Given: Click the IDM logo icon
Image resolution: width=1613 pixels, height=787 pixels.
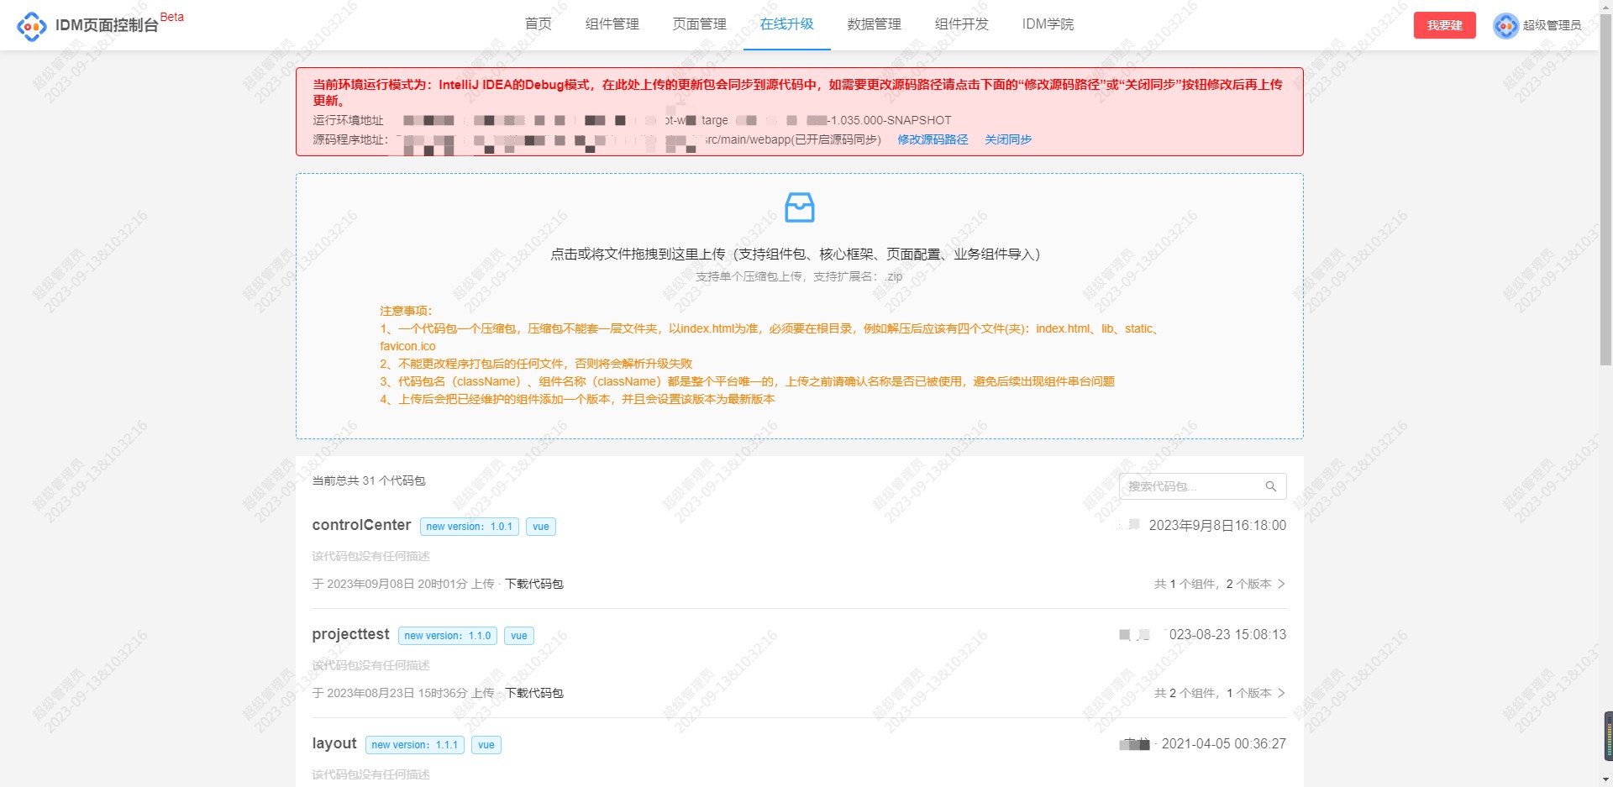Looking at the screenshot, I should tap(32, 26).
